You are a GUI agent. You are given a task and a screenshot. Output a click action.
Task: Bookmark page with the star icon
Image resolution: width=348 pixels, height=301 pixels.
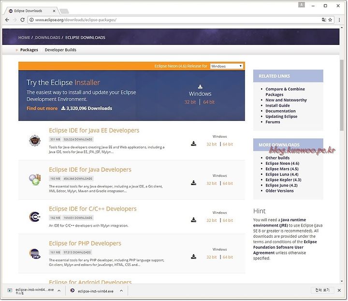click(330, 20)
